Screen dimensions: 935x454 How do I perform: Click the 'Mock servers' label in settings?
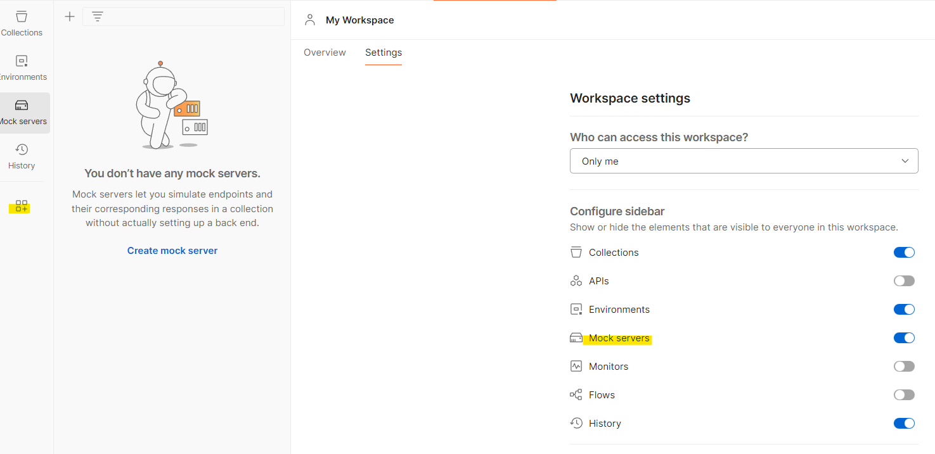619,338
